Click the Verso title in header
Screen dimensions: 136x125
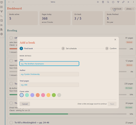pos(53,2)
